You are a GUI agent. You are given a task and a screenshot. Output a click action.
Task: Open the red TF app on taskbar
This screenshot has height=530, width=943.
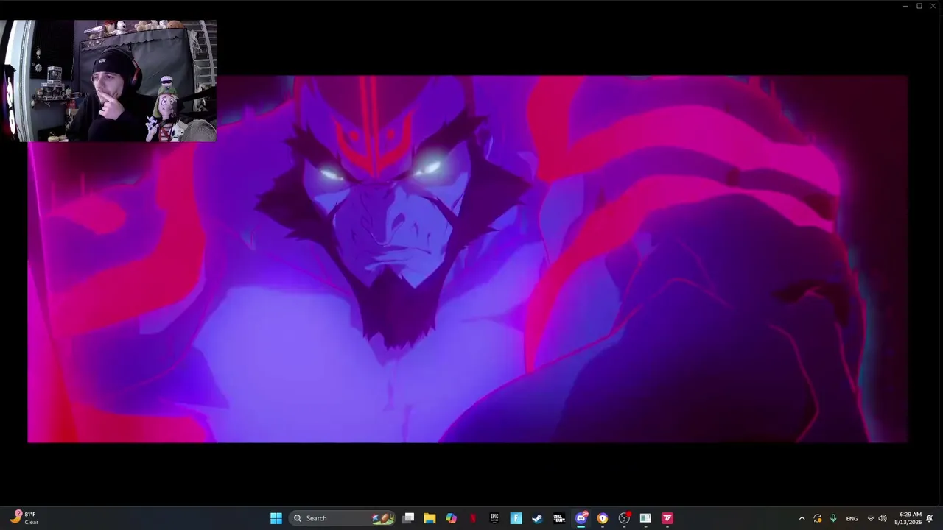[x=667, y=518]
